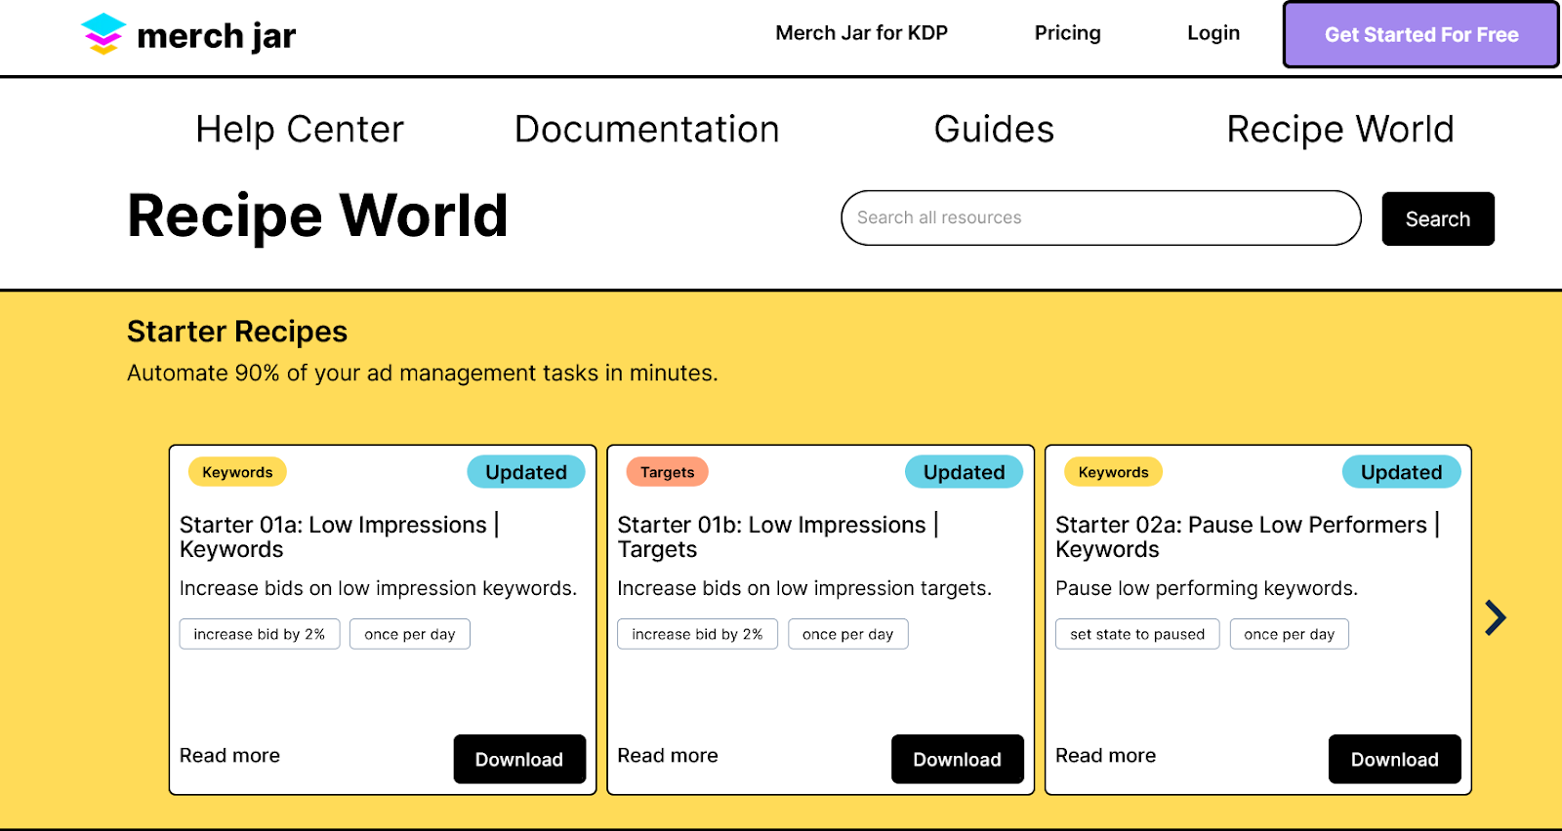Click Updated badge on Starter 01a card

click(x=526, y=472)
